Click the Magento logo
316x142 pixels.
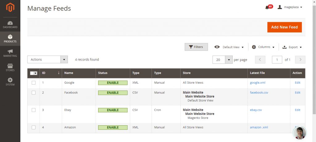10,8
